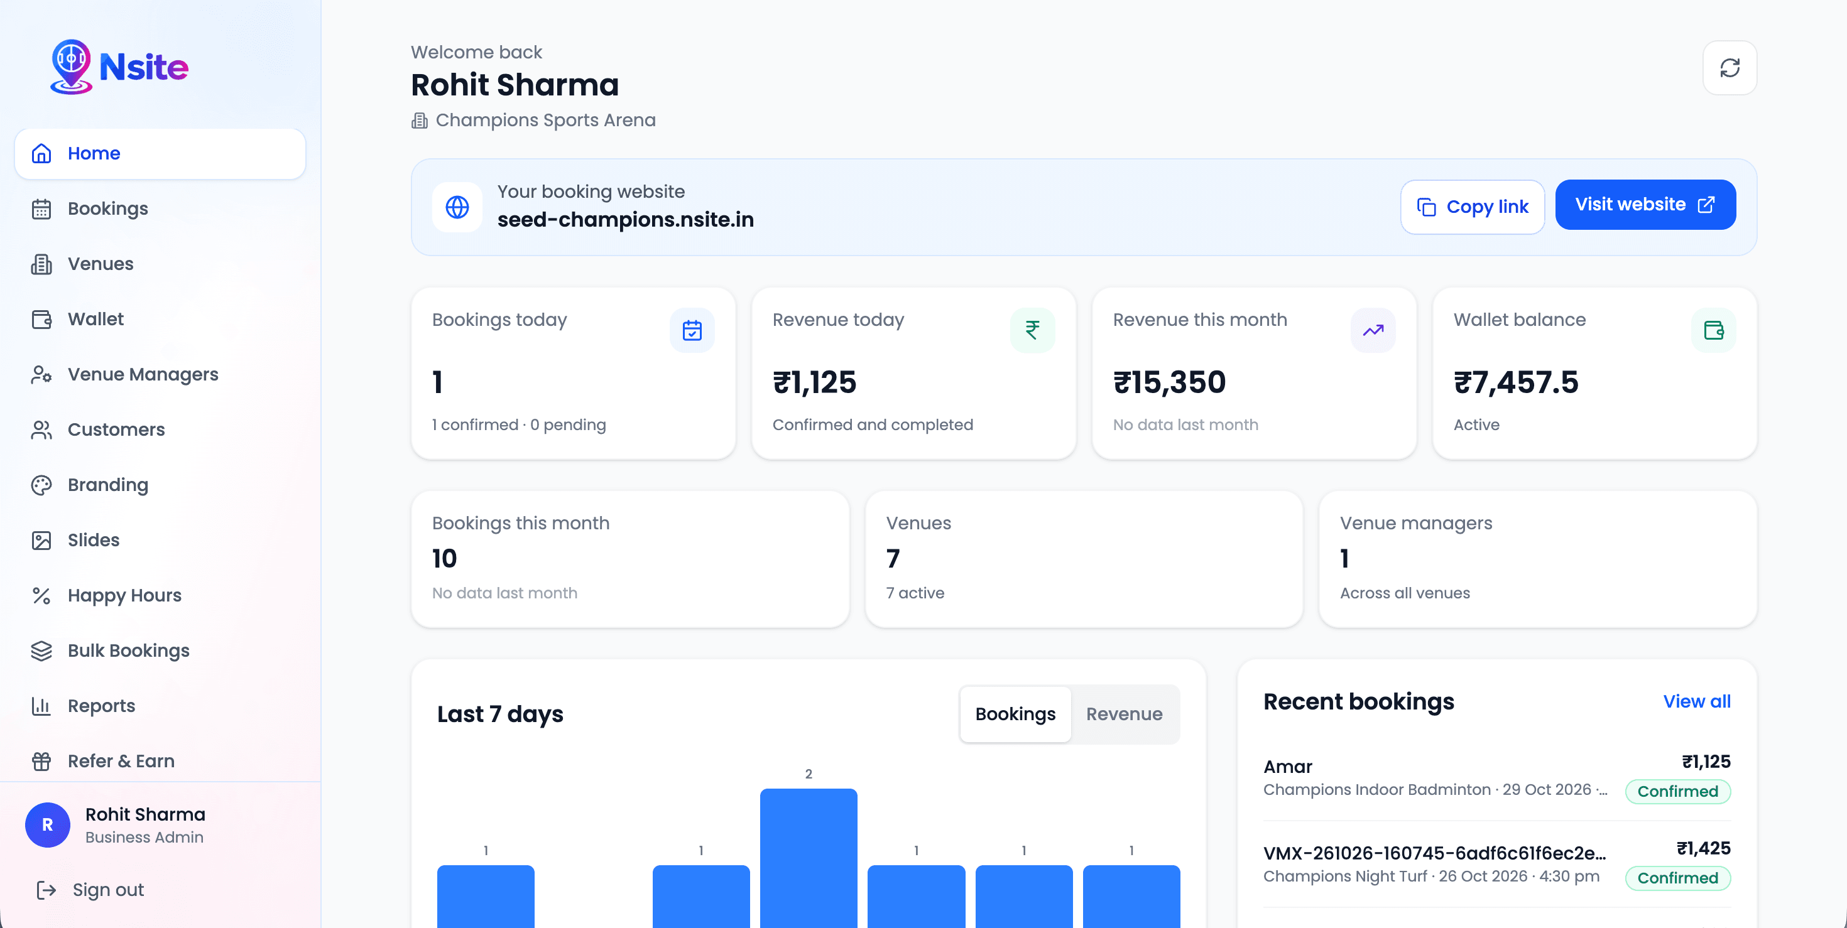Switch chart to the Bookings tab
The height and width of the screenshot is (928, 1847).
coord(1015,714)
